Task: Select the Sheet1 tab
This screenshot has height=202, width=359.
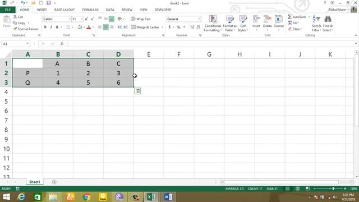Action: [x=35, y=182]
